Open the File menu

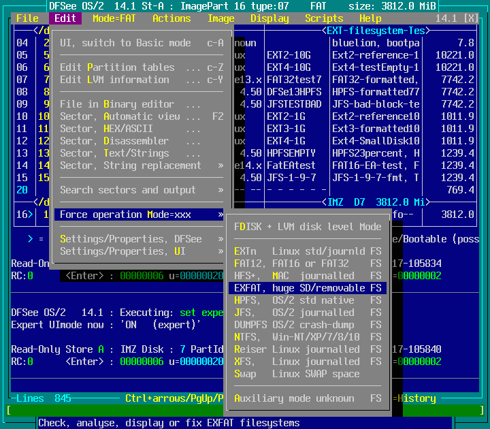27,18
